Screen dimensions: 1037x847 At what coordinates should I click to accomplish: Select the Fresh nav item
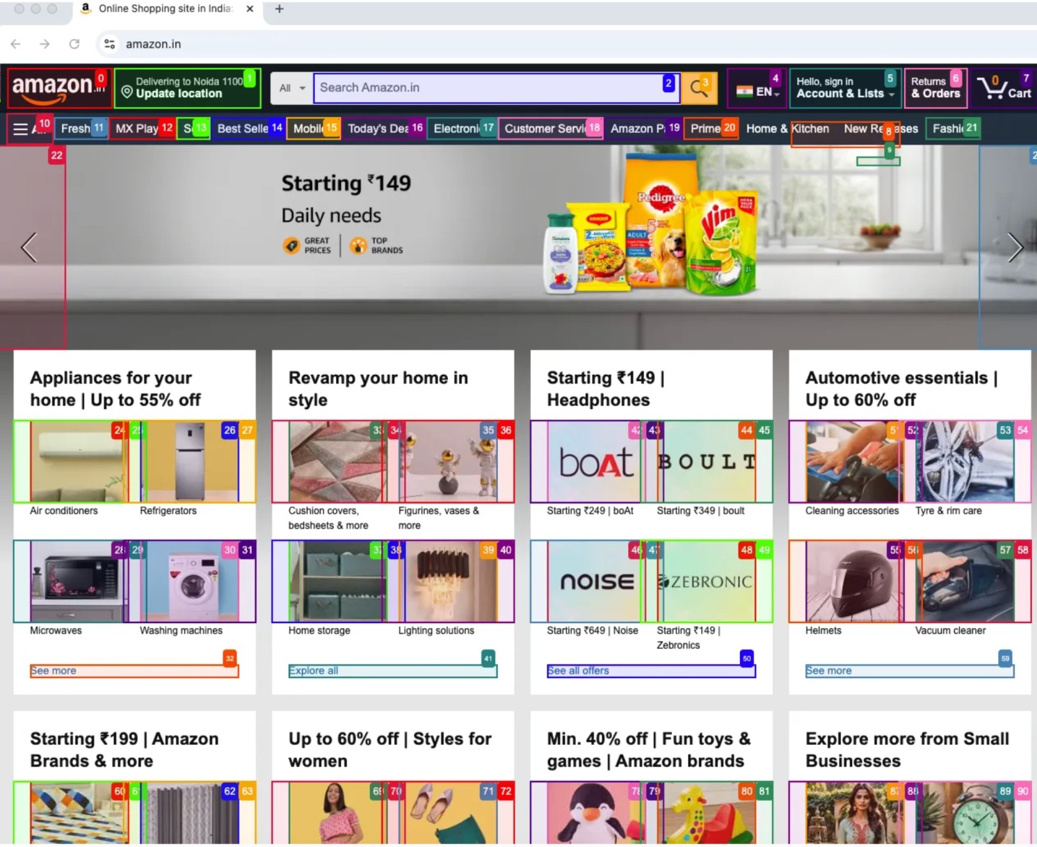point(81,129)
